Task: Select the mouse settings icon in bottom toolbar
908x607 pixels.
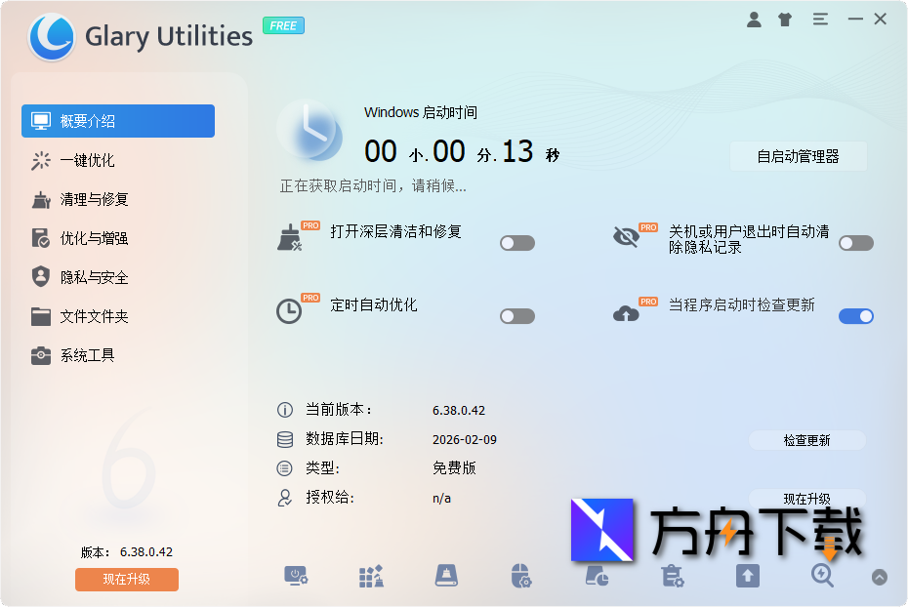Action: [x=519, y=576]
